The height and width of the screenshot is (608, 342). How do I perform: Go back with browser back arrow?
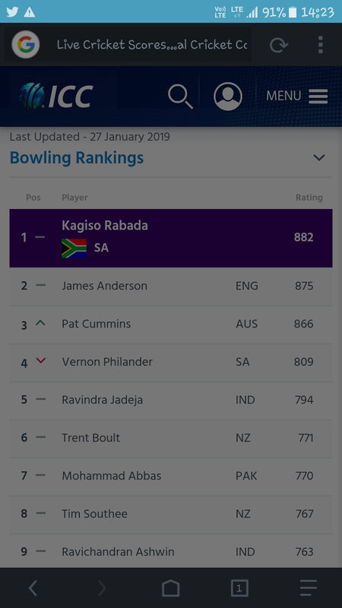point(33,588)
